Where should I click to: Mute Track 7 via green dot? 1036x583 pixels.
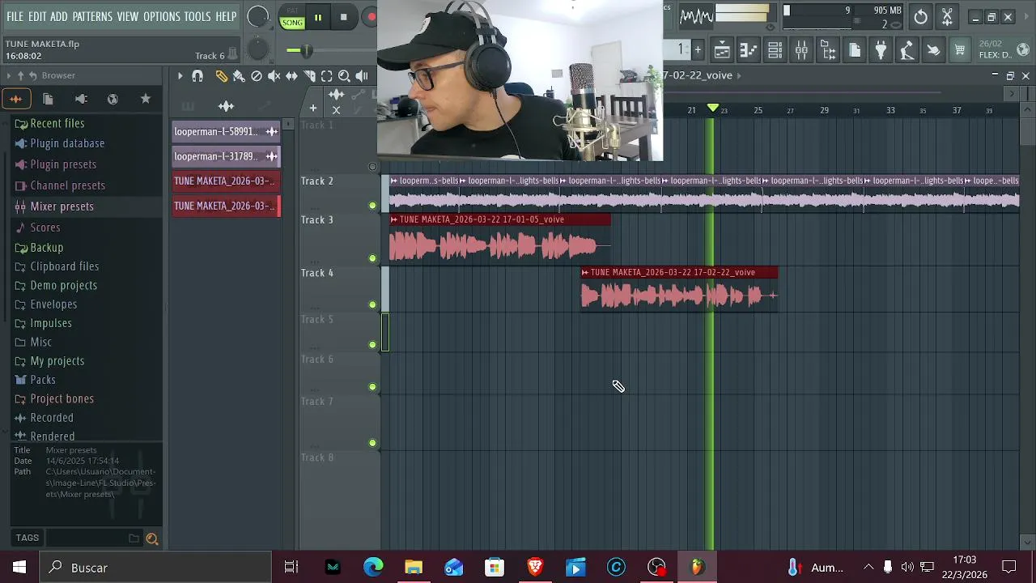pos(372,443)
